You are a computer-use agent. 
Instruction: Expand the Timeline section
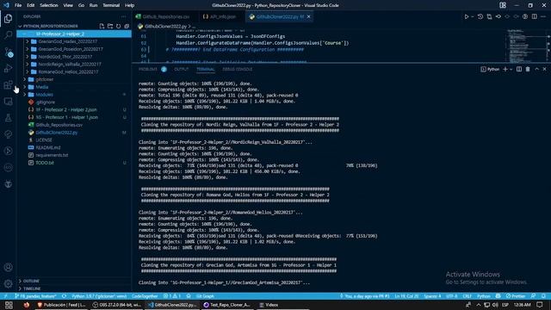(x=74, y=288)
